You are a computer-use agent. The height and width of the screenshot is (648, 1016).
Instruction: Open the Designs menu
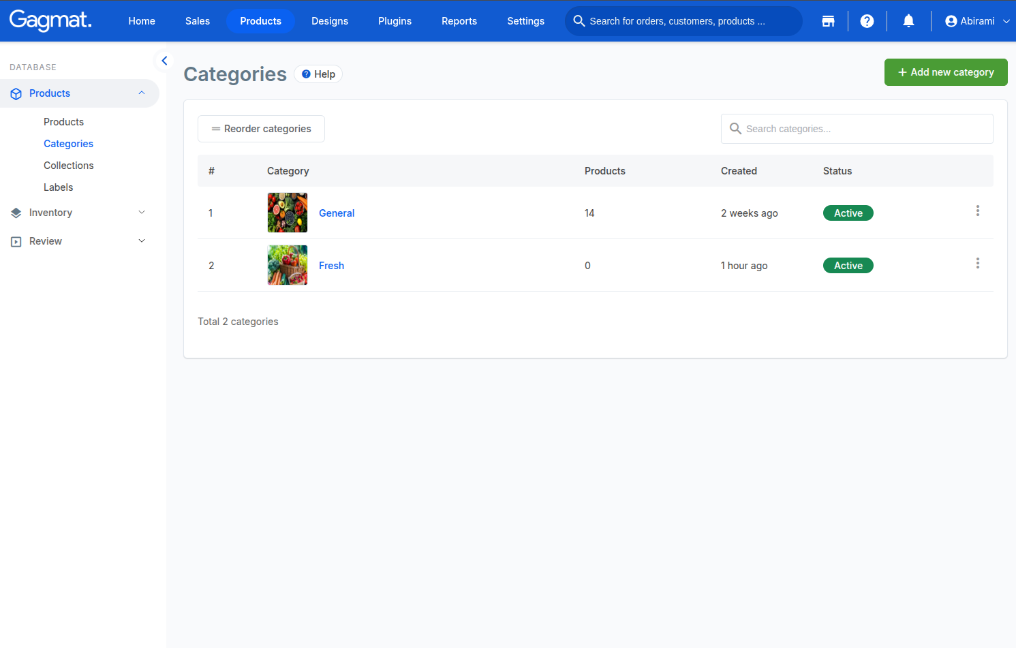tap(330, 21)
